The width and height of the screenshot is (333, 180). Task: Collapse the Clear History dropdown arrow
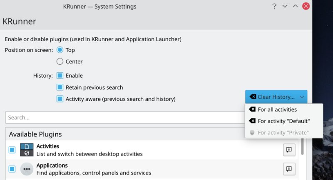coord(302,97)
